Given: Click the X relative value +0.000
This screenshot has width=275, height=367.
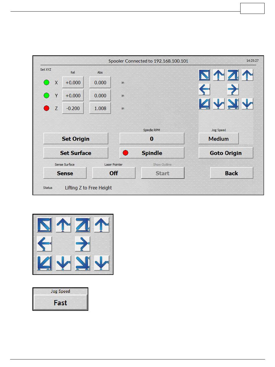Looking at the screenshot, I should pyautogui.click(x=73, y=83).
